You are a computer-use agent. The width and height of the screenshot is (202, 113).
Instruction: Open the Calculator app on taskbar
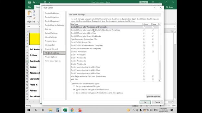[x=57, y=110]
